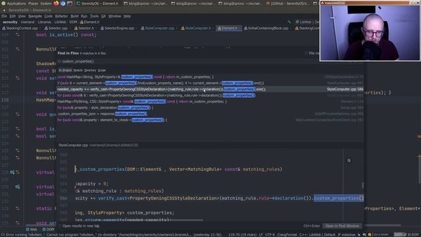
Task: Click the preview pane vertical scrollbar
Action: click(x=362, y=185)
